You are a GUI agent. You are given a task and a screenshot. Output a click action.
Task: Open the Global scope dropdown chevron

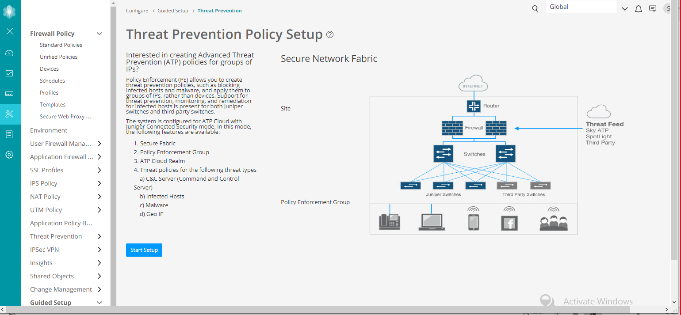624,8
